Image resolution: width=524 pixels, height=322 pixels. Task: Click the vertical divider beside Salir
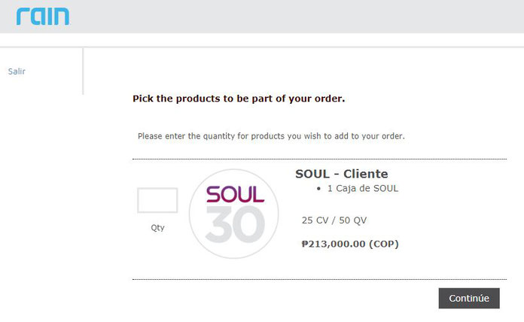[x=83, y=71]
